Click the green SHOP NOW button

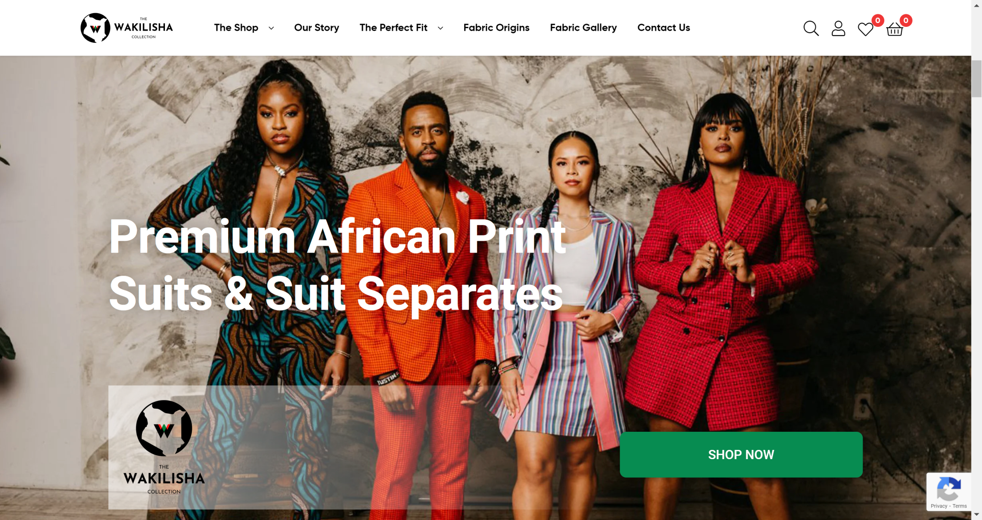pos(741,454)
